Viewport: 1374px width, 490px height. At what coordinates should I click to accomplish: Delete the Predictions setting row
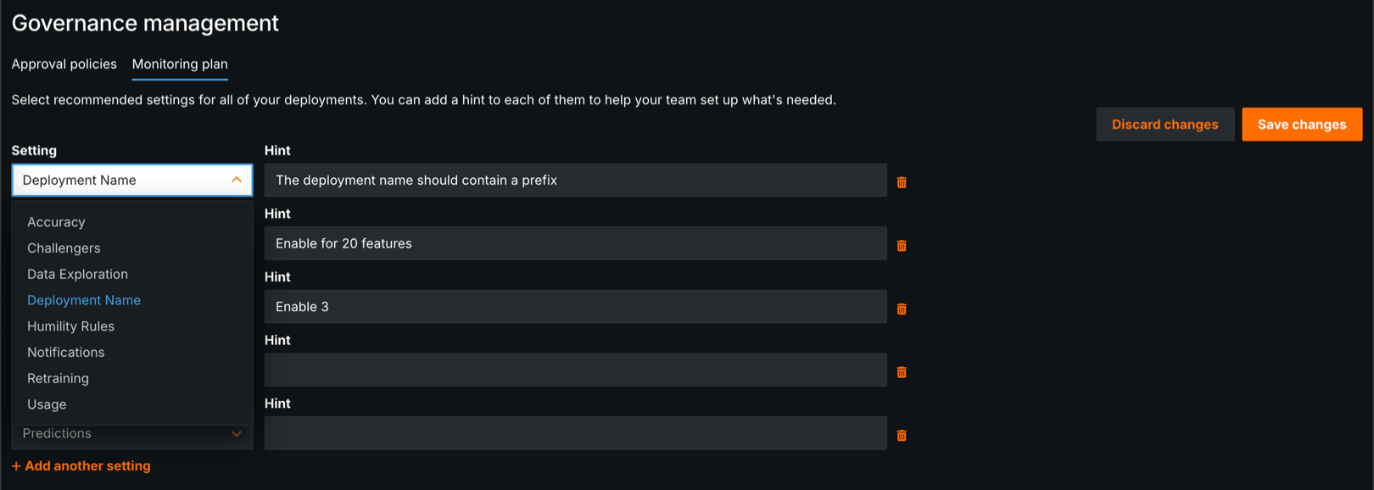[x=902, y=436]
